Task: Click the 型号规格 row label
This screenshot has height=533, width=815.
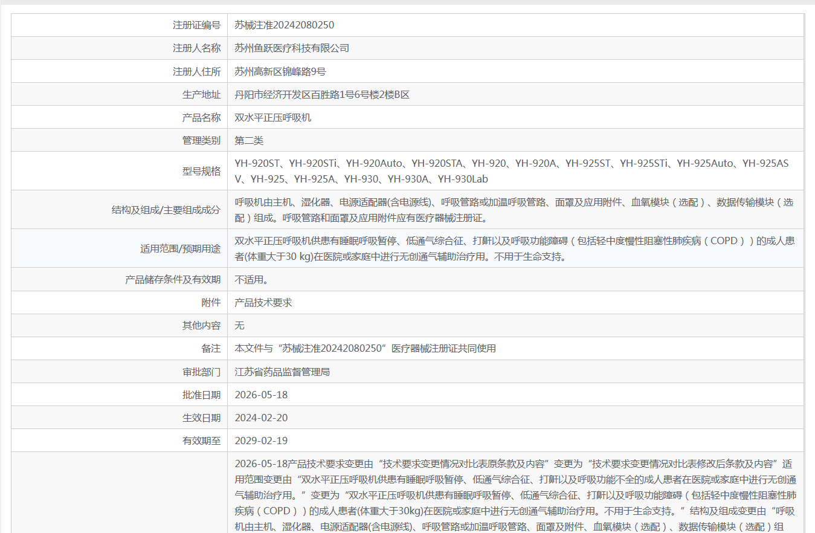Action: click(x=202, y=171)
